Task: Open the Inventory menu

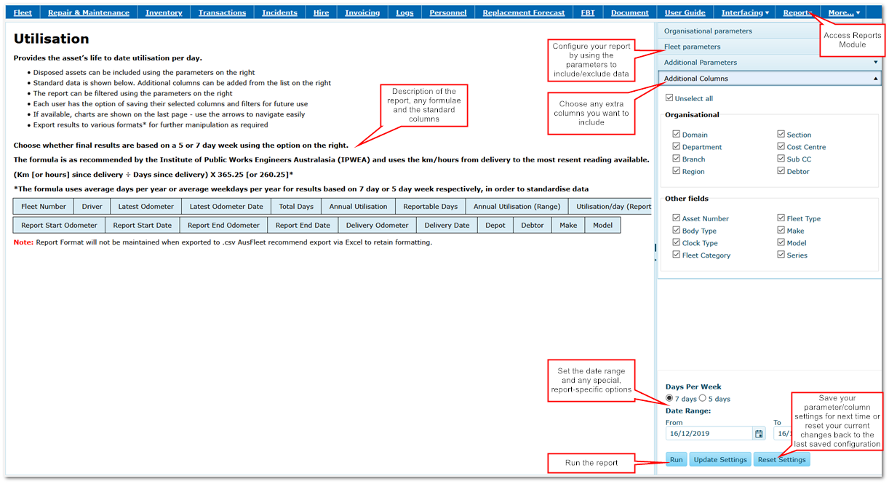Action: [164, 12]
